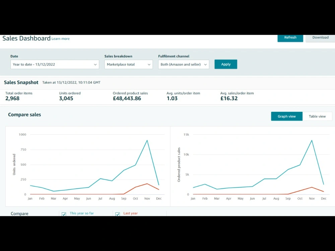Click the 1000 tick on Units ordered chart

pos(22,135)
